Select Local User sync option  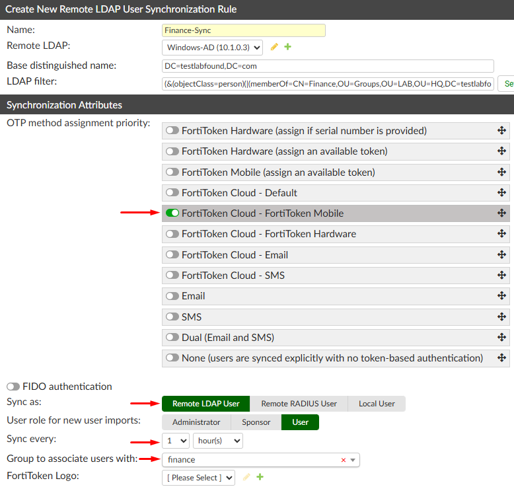377,404
